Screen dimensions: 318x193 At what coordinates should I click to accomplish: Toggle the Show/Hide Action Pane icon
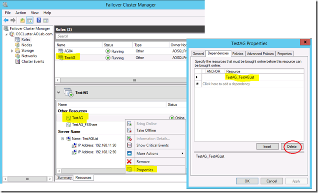[46, 20]
